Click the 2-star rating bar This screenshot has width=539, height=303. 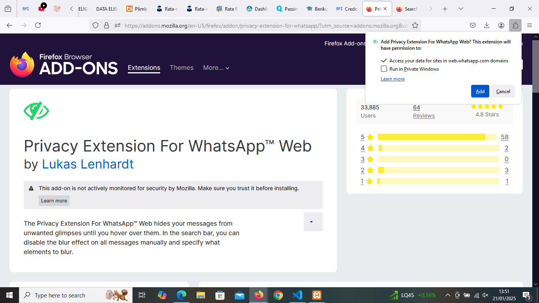pyautogui.click(x=438, y=170)
